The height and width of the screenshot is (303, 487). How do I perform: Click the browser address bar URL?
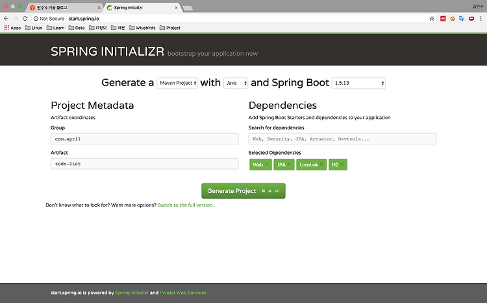point(84,19)
